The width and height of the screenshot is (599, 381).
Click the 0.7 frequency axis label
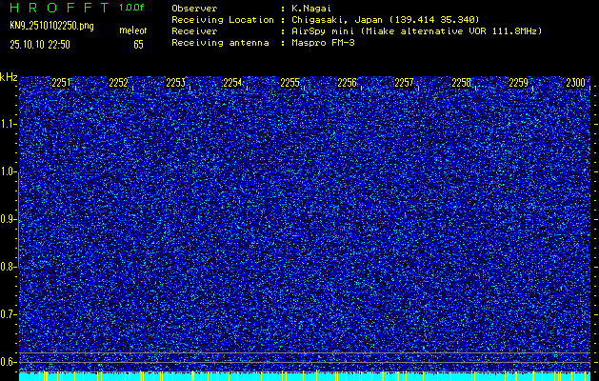tap(10, 314)
